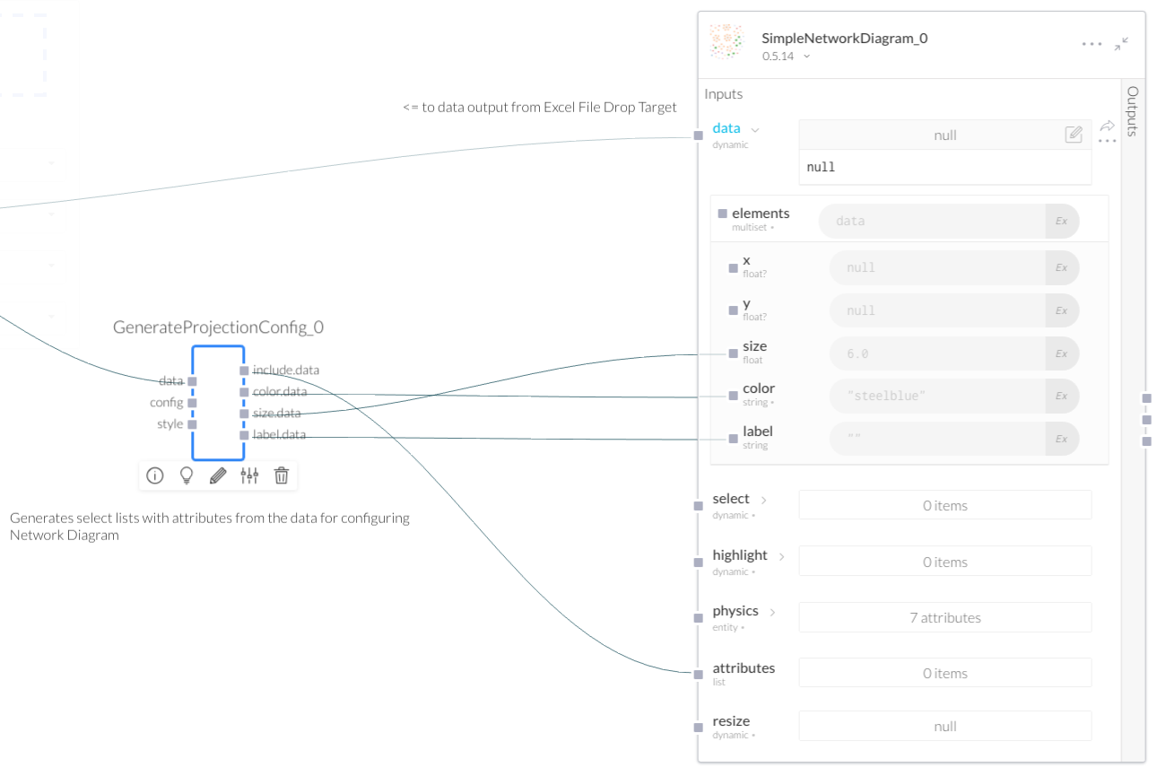Viewport: 1157px width, 776px height.
Task: Click the info icon under GenerateProjectionConfig_0
Action: pos(155,475)
